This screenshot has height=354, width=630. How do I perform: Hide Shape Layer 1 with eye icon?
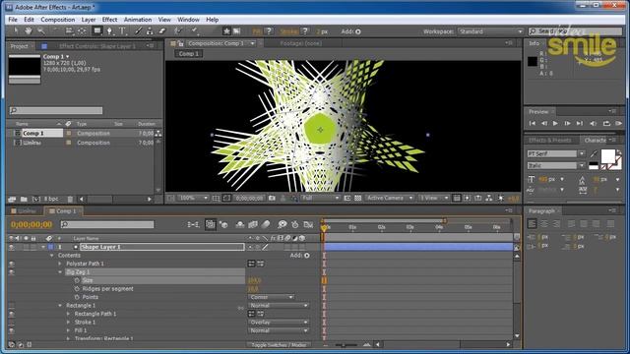[x=11, y=247]
